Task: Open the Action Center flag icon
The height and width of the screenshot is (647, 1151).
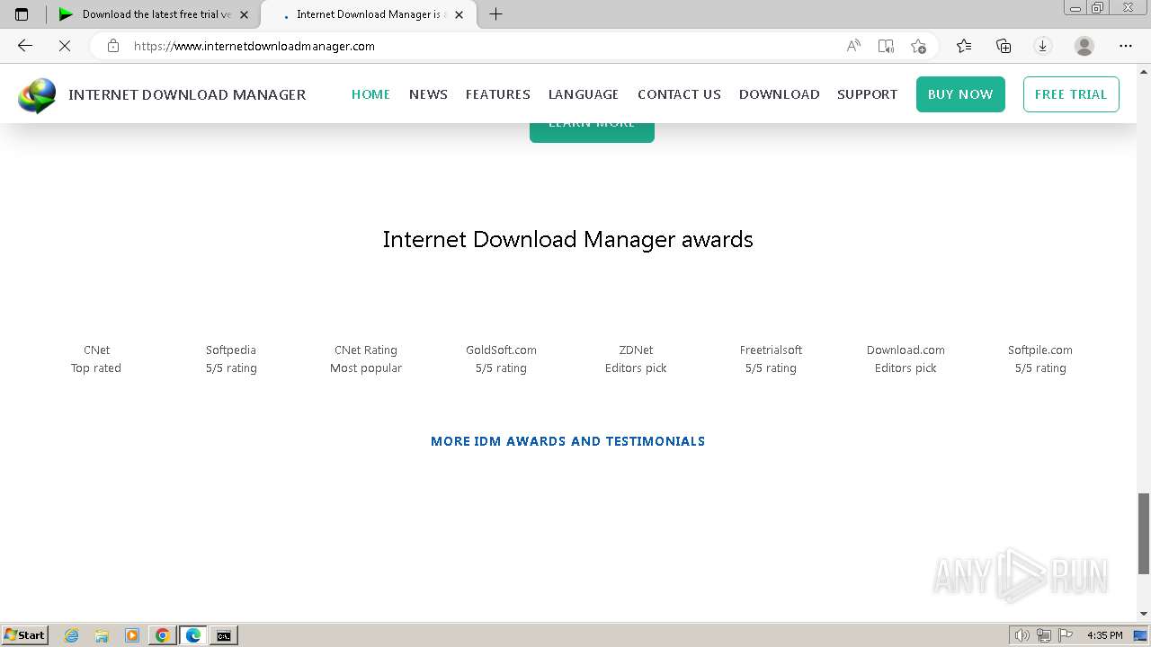Action: (1066, 635)
